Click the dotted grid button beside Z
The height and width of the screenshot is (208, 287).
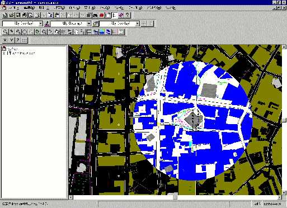(25, 40)
